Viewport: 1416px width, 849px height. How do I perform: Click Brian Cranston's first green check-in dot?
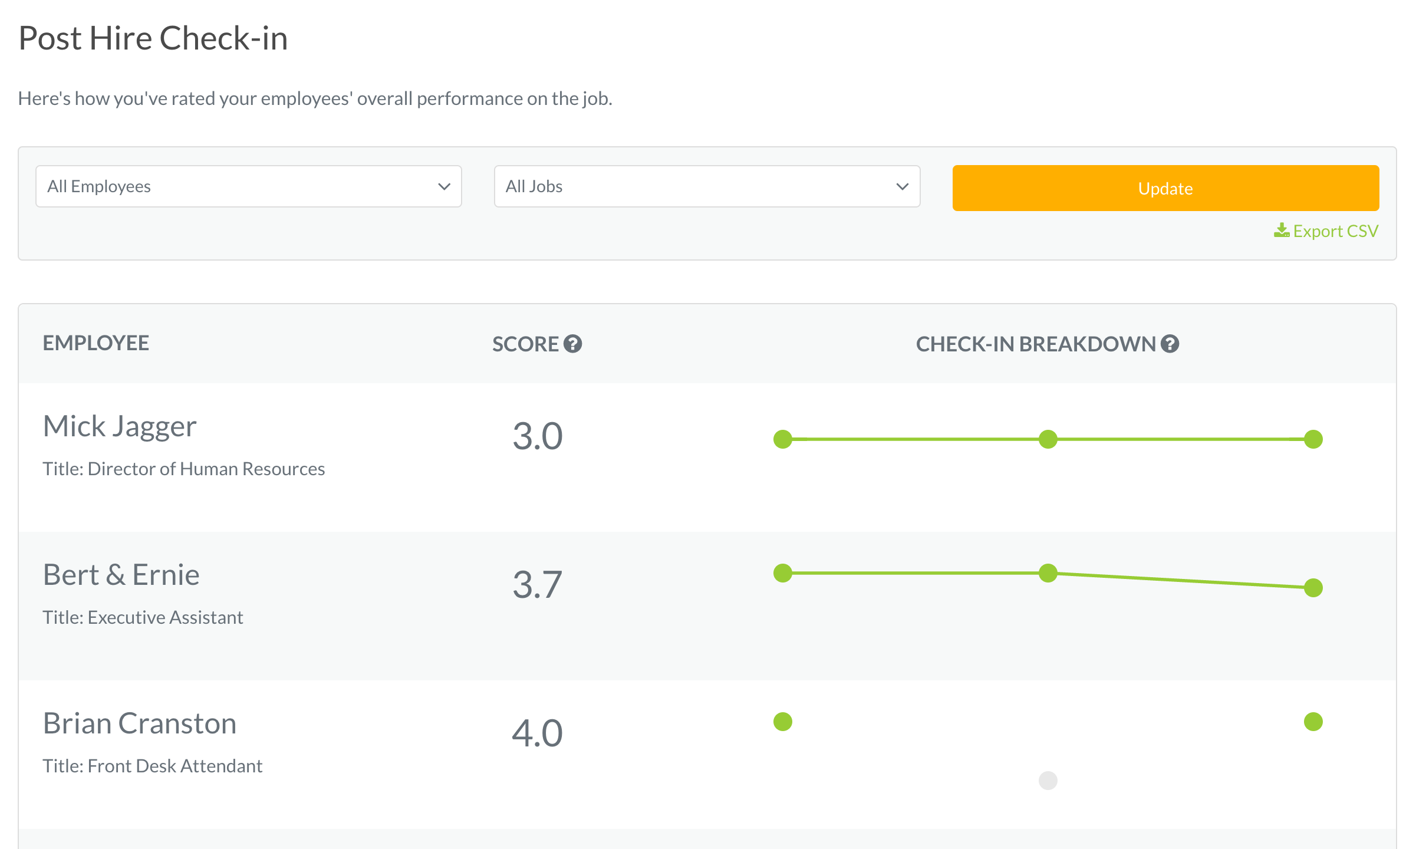coord(783,722)
